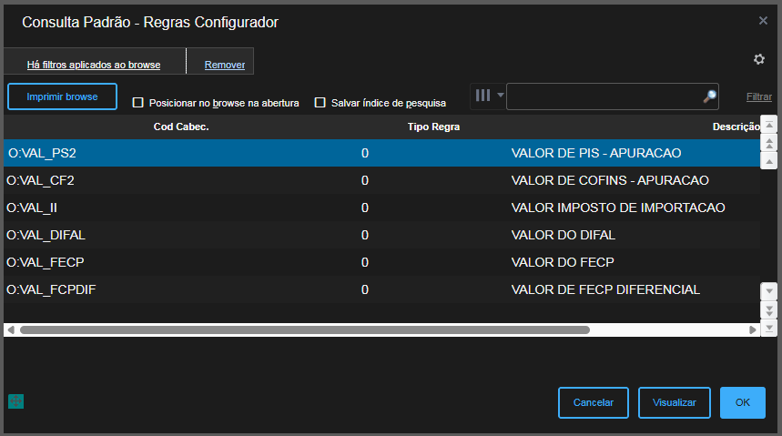Screen dimensions: 782x436
Task: Page up using double-up arrow button
Action: 768,144
